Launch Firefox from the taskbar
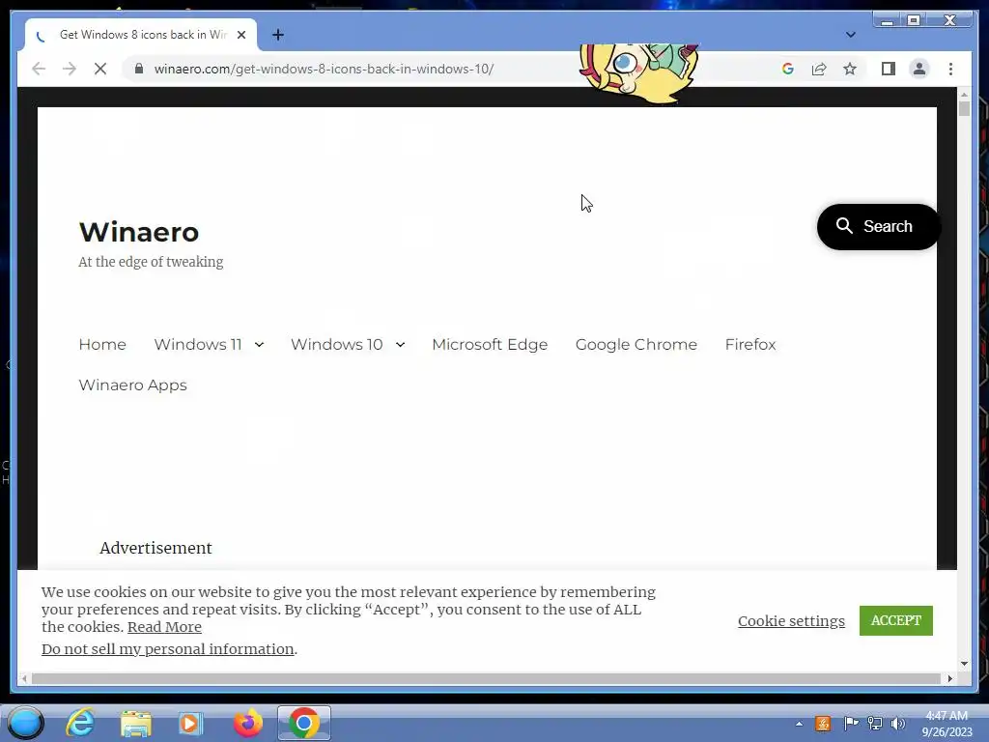This screenshot has width=989, height=742. (x=248, y=723)
